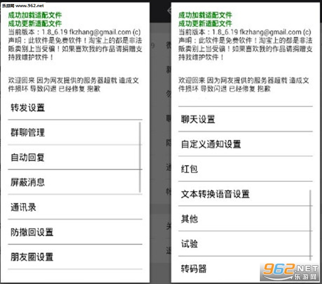Tap the 屏蔽消息 option

28,182
